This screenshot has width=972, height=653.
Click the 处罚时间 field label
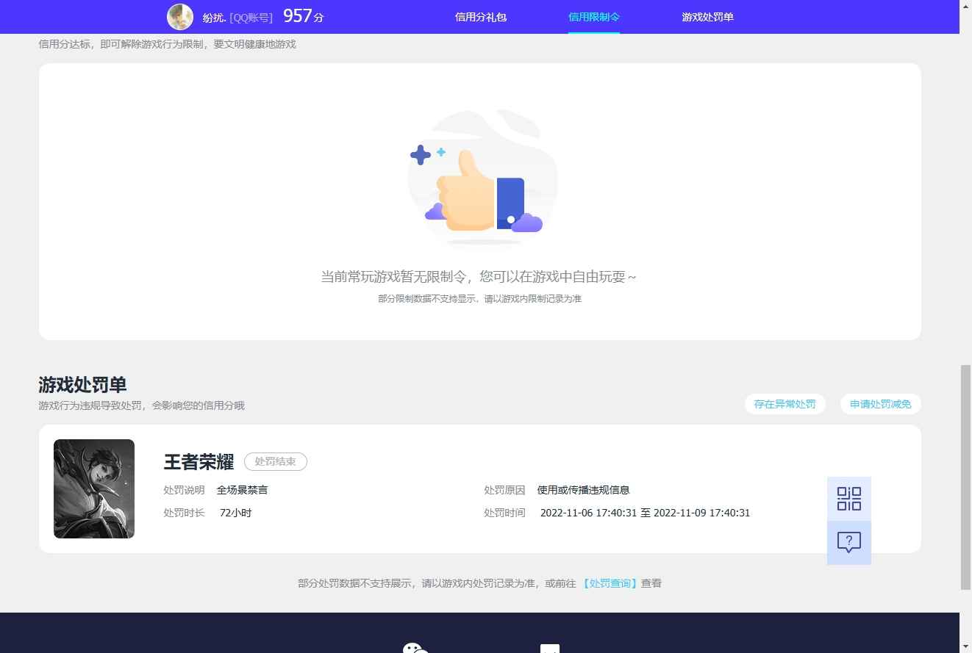(504, 513)
